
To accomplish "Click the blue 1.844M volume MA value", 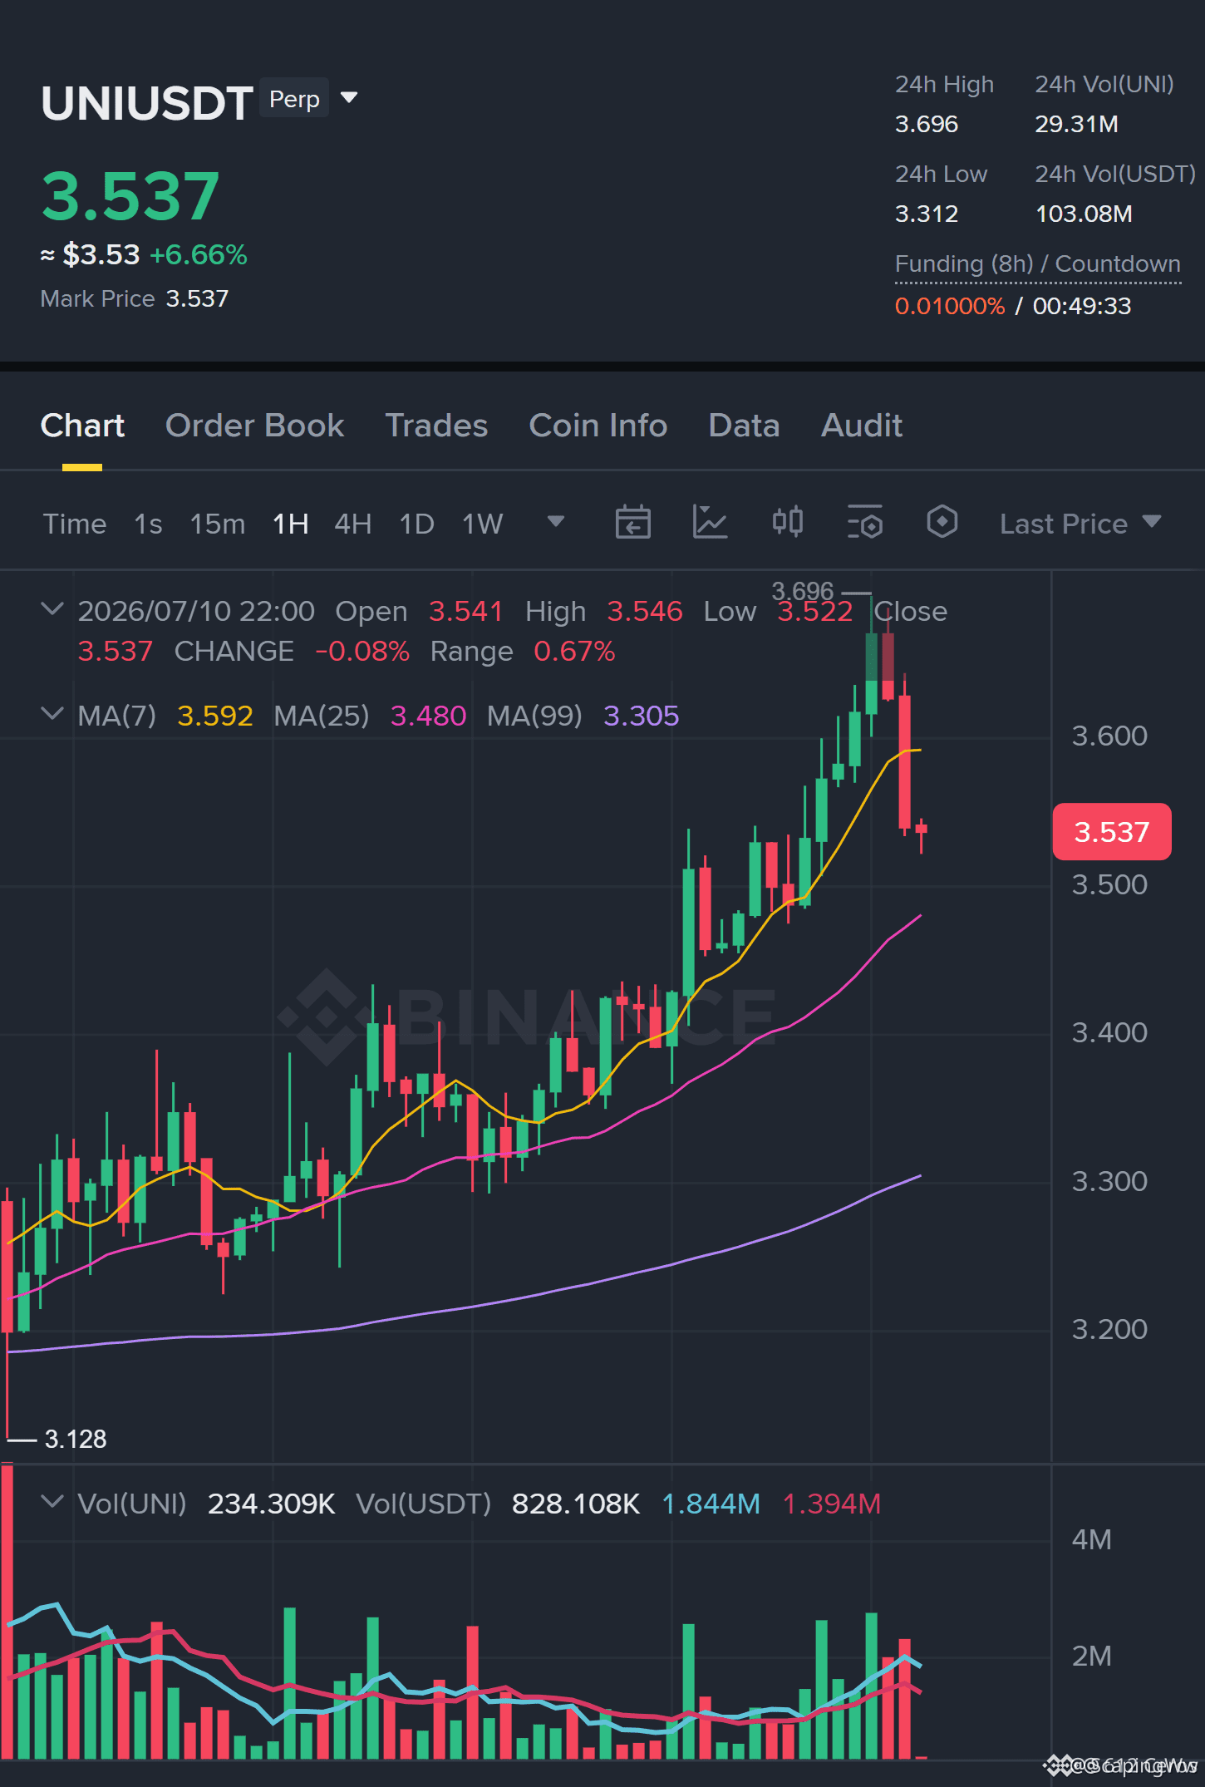I will point(711,1504).
